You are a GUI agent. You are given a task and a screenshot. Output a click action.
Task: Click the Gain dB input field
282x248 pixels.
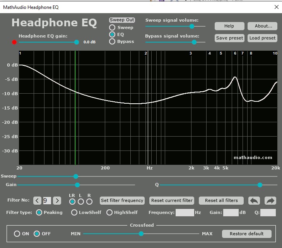(231, 212)
